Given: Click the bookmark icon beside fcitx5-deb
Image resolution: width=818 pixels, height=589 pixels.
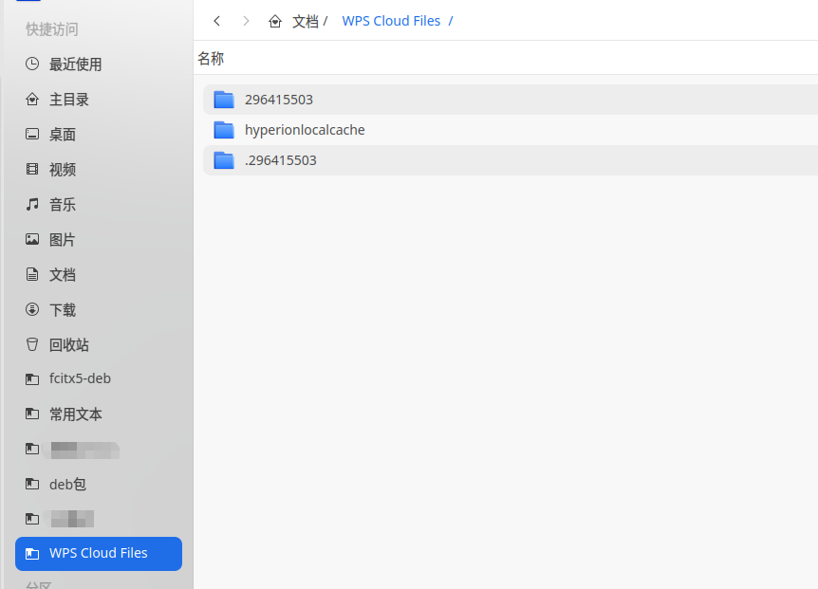Looking at the screenshot, I should tap(32, 379).
